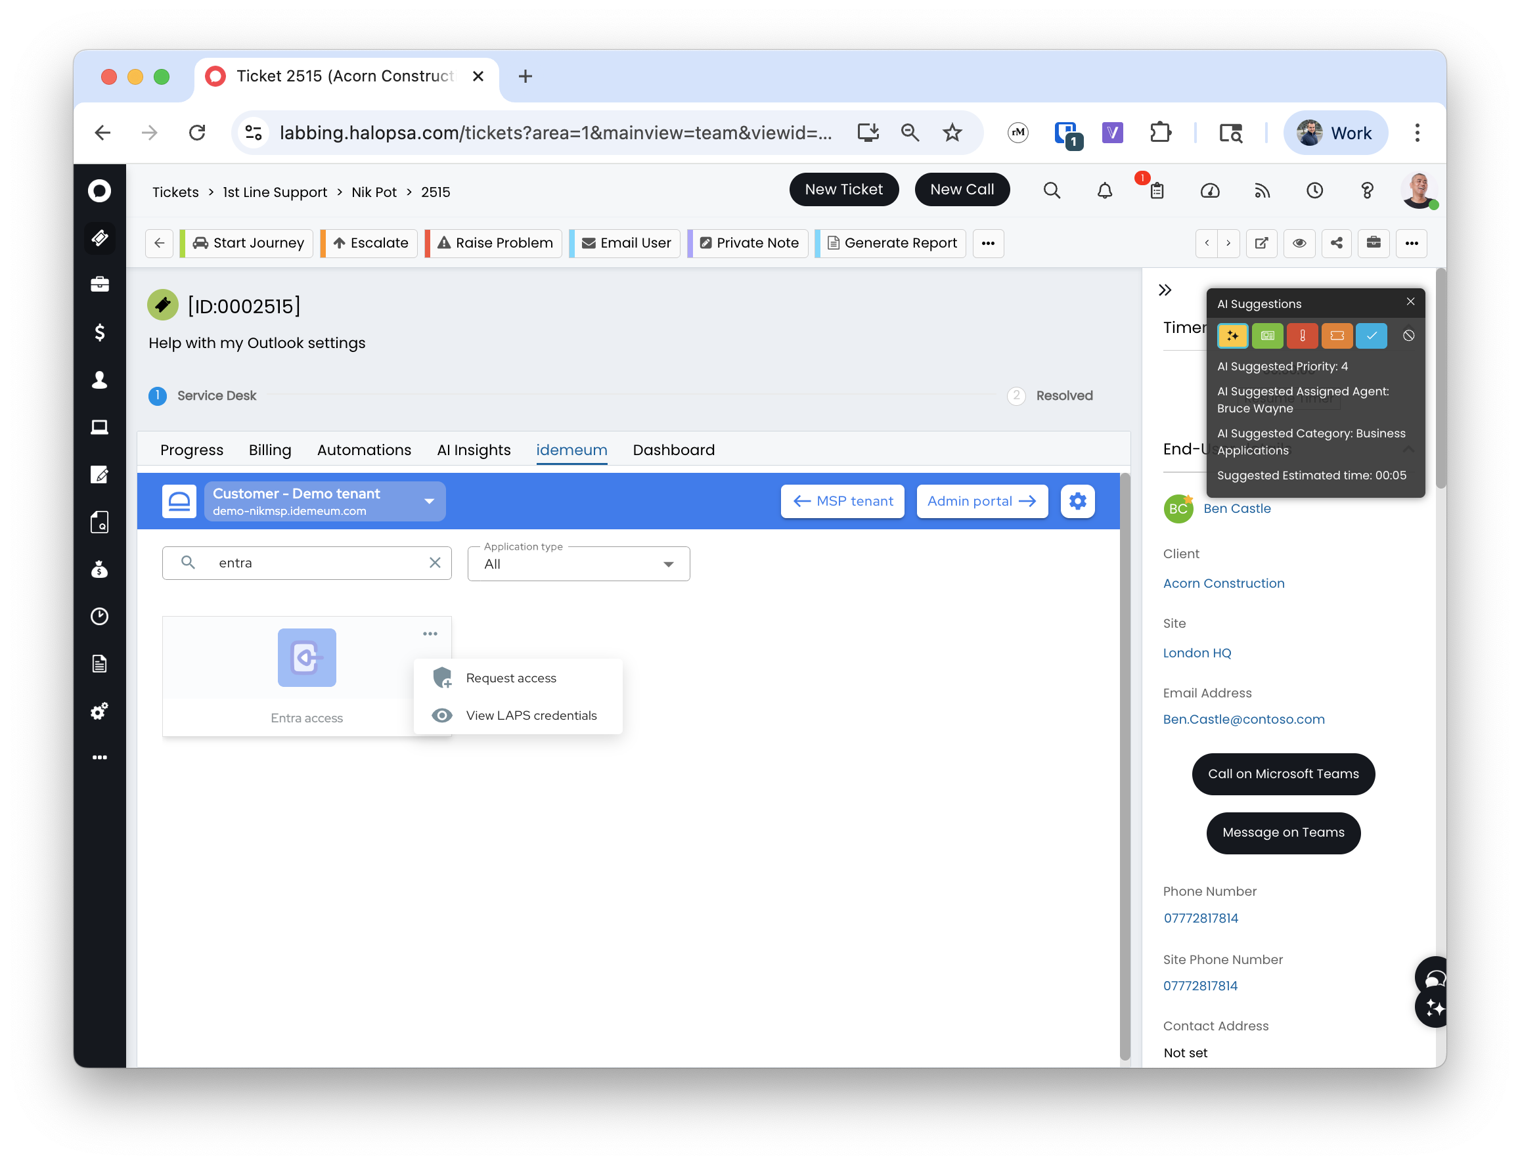
Task: Open the dollar sign sidebar icon
Action: pos(100,332)
